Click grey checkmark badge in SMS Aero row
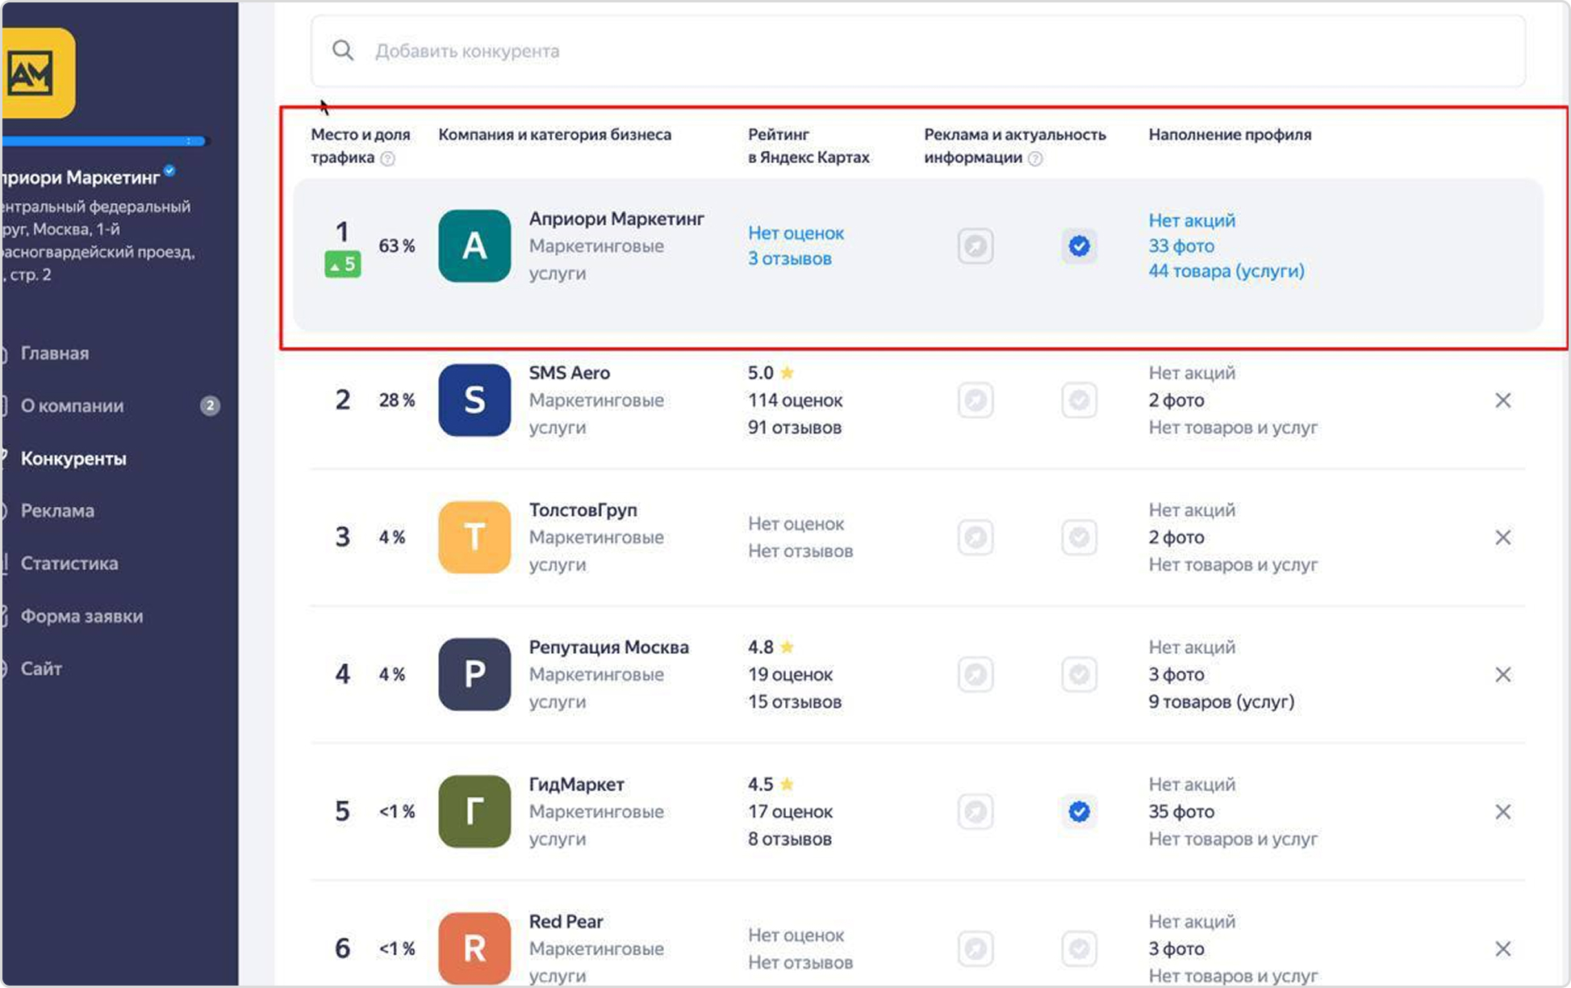The width and height of the screenshot is (1571, 988). (1079, 400)
